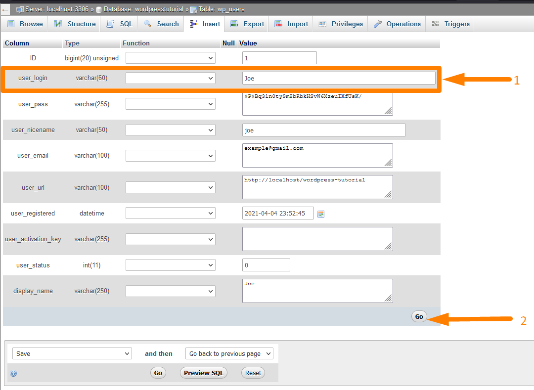Click the server icon in breadcrumb
Viewport: 534px width, 390px height.
[x=20, y=9]
